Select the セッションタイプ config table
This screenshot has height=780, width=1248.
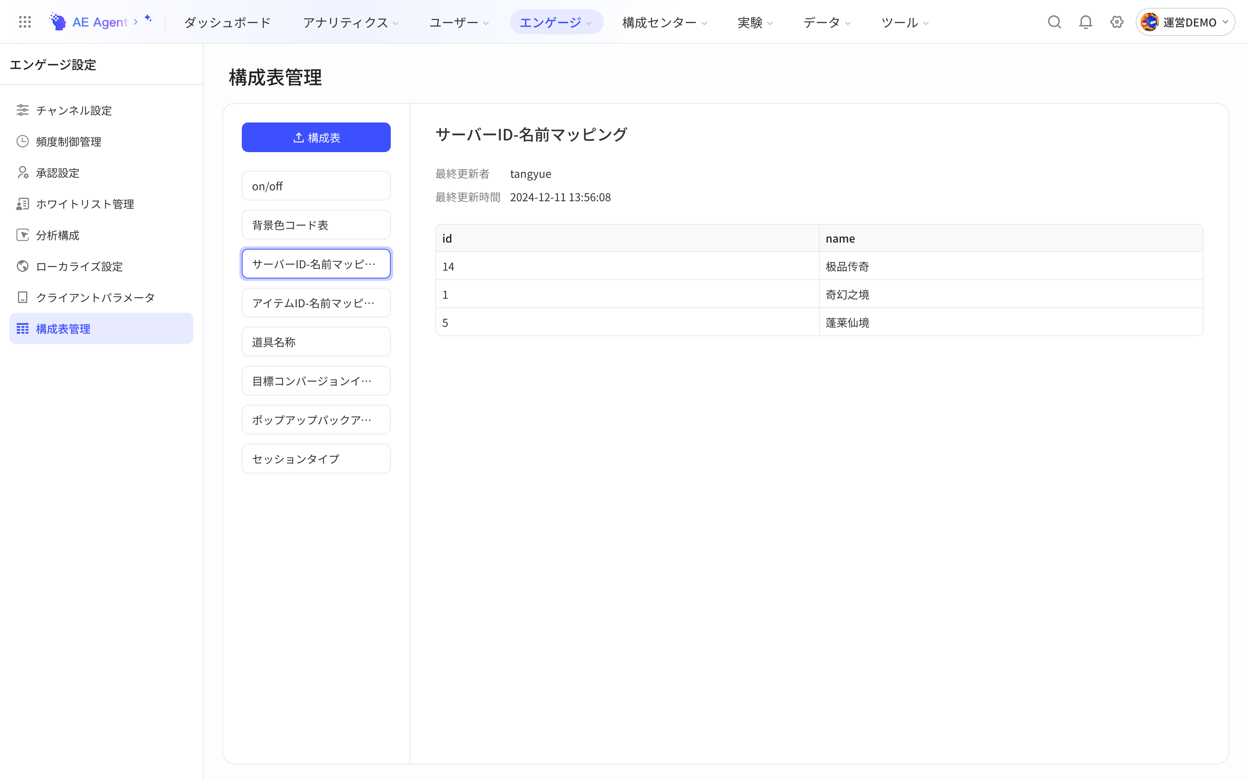(x=316, y=459)
